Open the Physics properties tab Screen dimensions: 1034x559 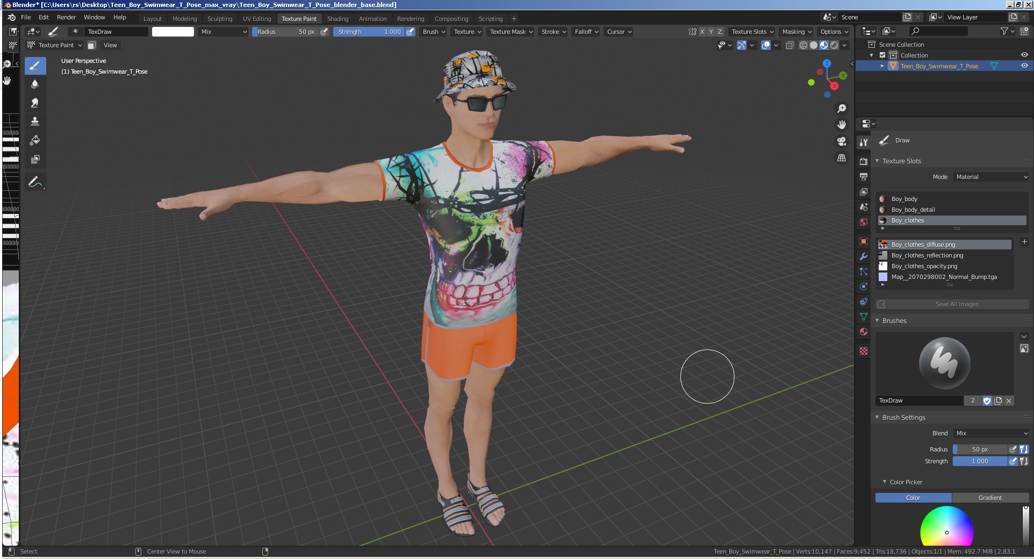tap(864, 286)
